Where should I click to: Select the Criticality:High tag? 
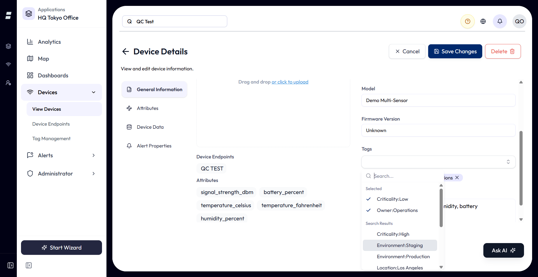pos(400,234)
